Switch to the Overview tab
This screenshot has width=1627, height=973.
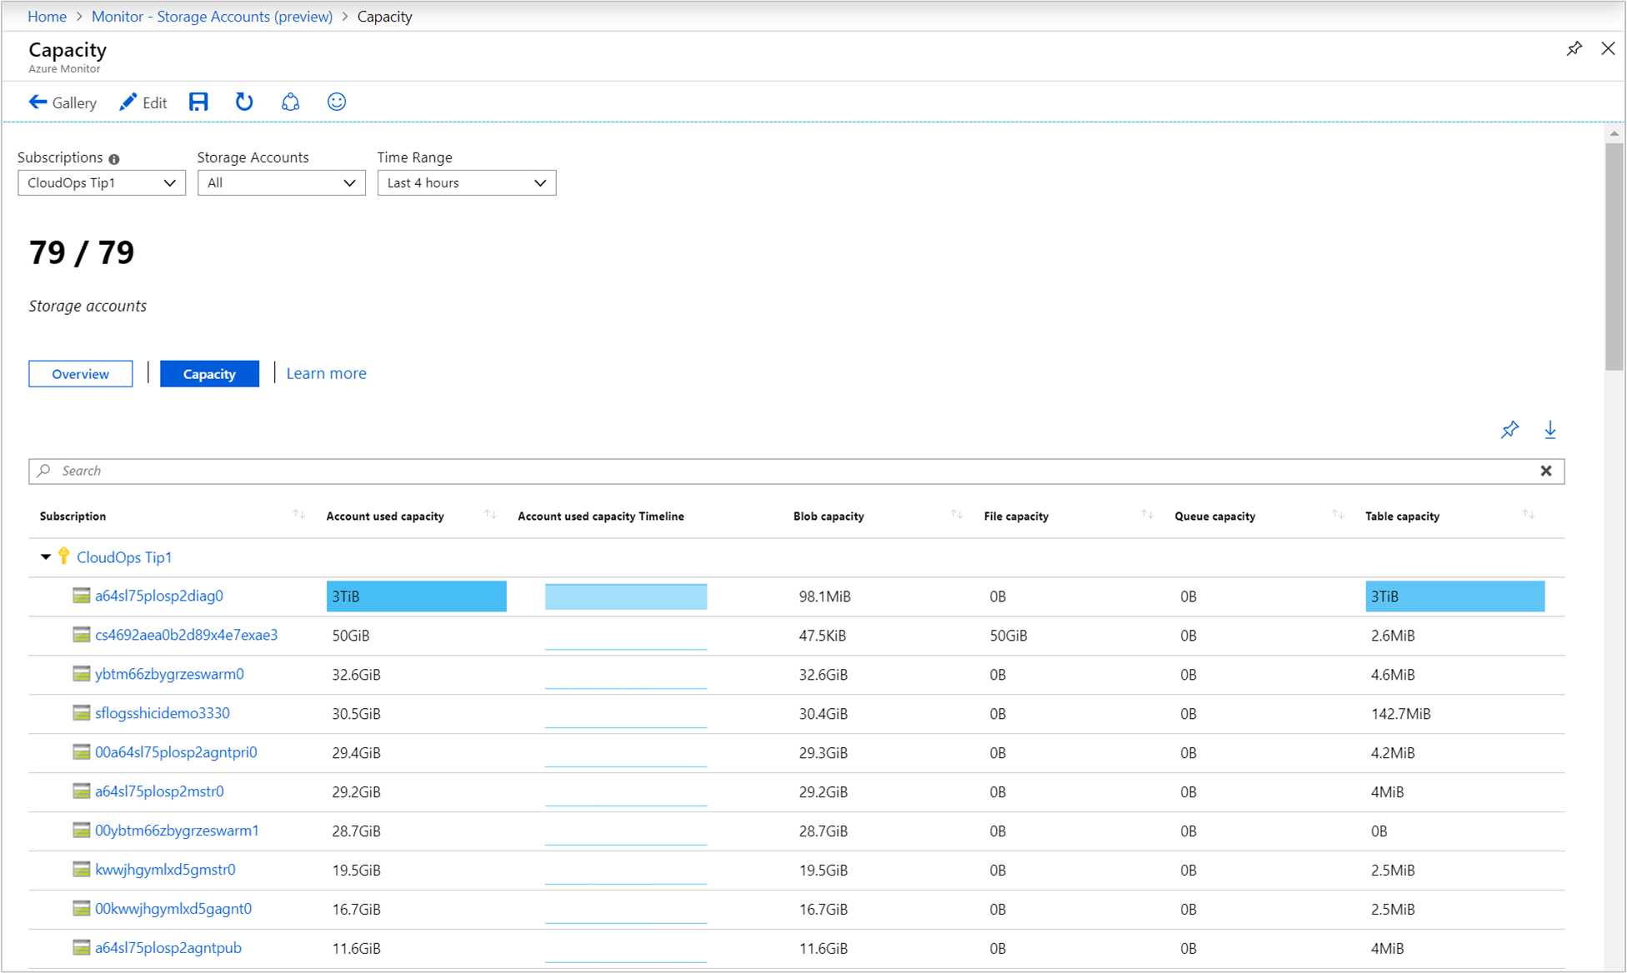pos(81,373)
